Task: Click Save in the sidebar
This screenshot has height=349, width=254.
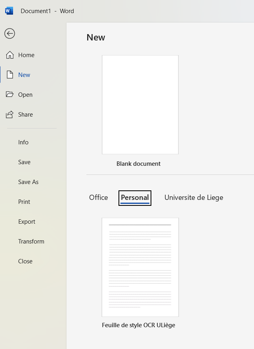Action: pos(24,162)
